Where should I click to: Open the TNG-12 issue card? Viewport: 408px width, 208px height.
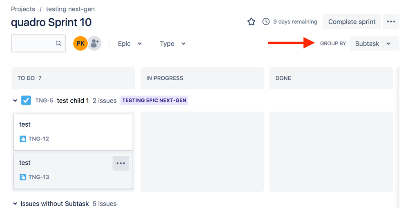pos(73,132)
